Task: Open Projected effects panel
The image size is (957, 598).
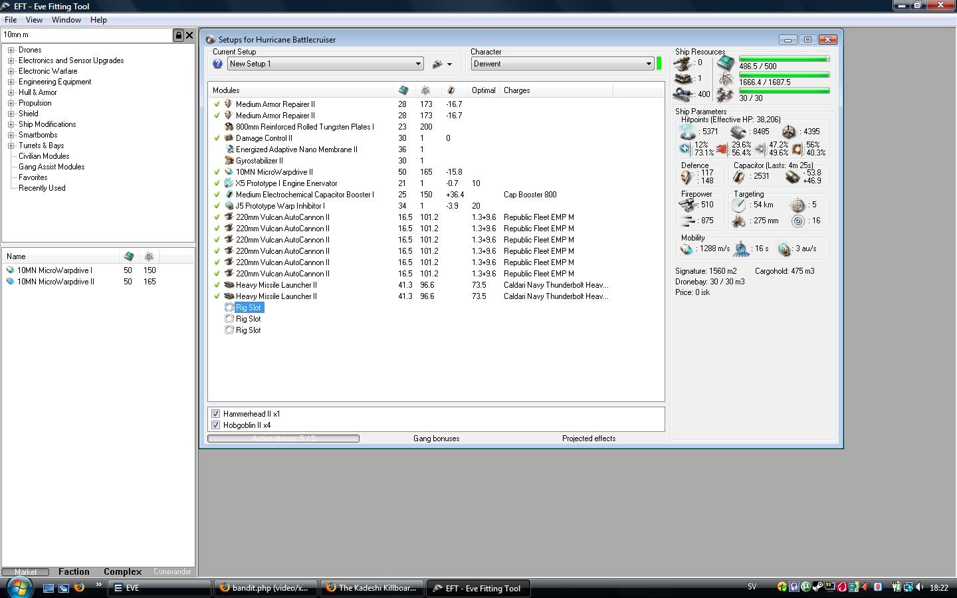Action: (x=589, y=439)
